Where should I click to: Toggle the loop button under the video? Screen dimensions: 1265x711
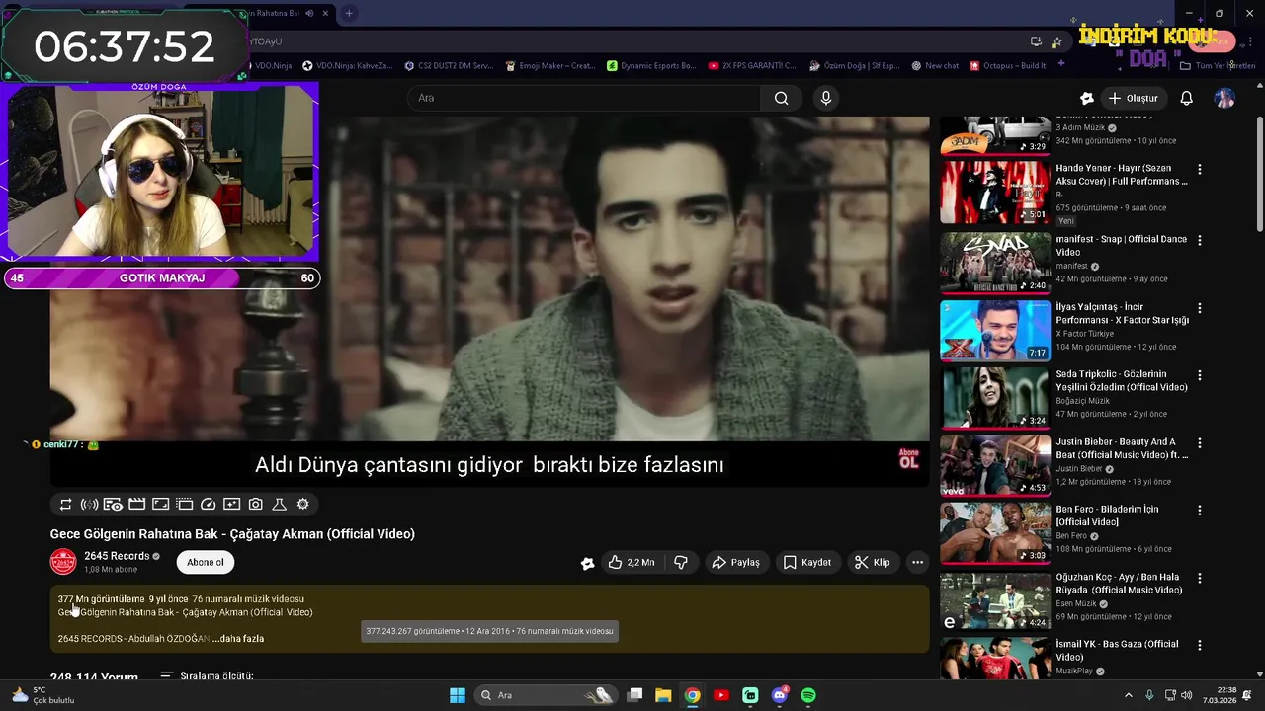(66, 504)
